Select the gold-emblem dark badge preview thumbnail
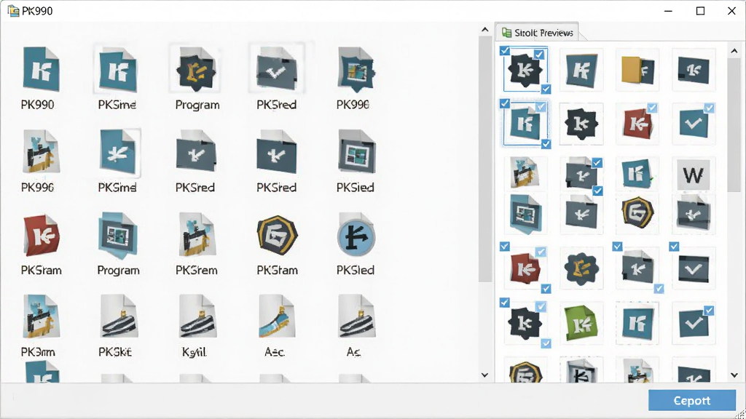The image size is (746, 419). pyautogui.click(x=581, y=268)
